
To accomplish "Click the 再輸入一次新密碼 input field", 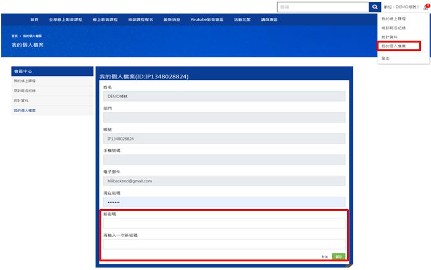I will tap(224, 243).
